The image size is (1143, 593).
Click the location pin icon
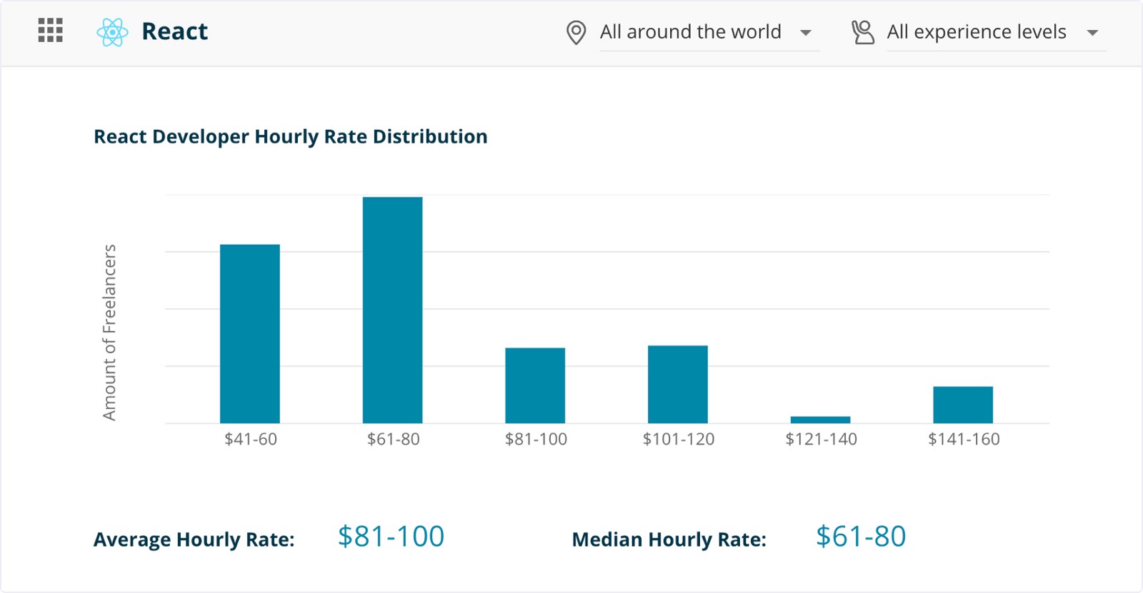(x=576, y=33)
